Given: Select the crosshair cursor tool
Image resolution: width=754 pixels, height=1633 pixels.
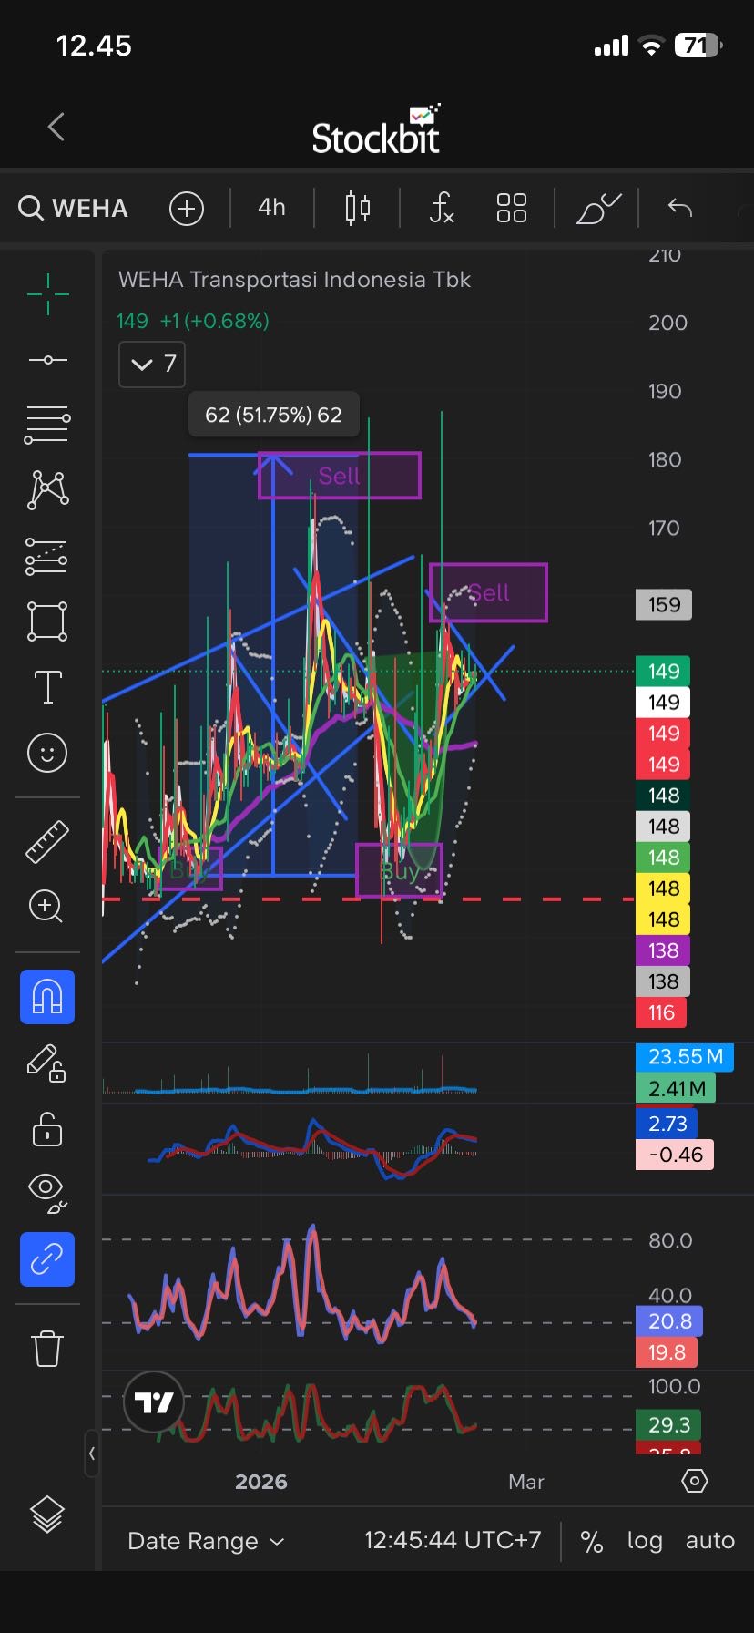Looking at the screenshot, I should 47,293.
